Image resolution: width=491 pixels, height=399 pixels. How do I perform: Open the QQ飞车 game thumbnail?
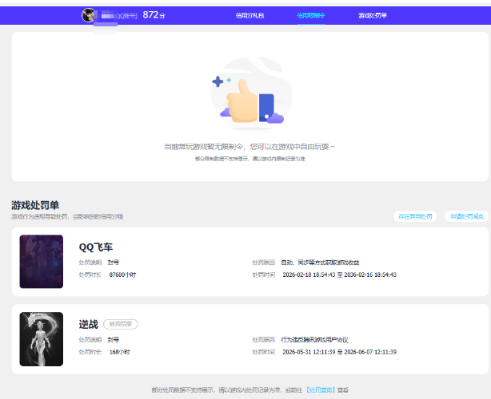click(42, 262)
